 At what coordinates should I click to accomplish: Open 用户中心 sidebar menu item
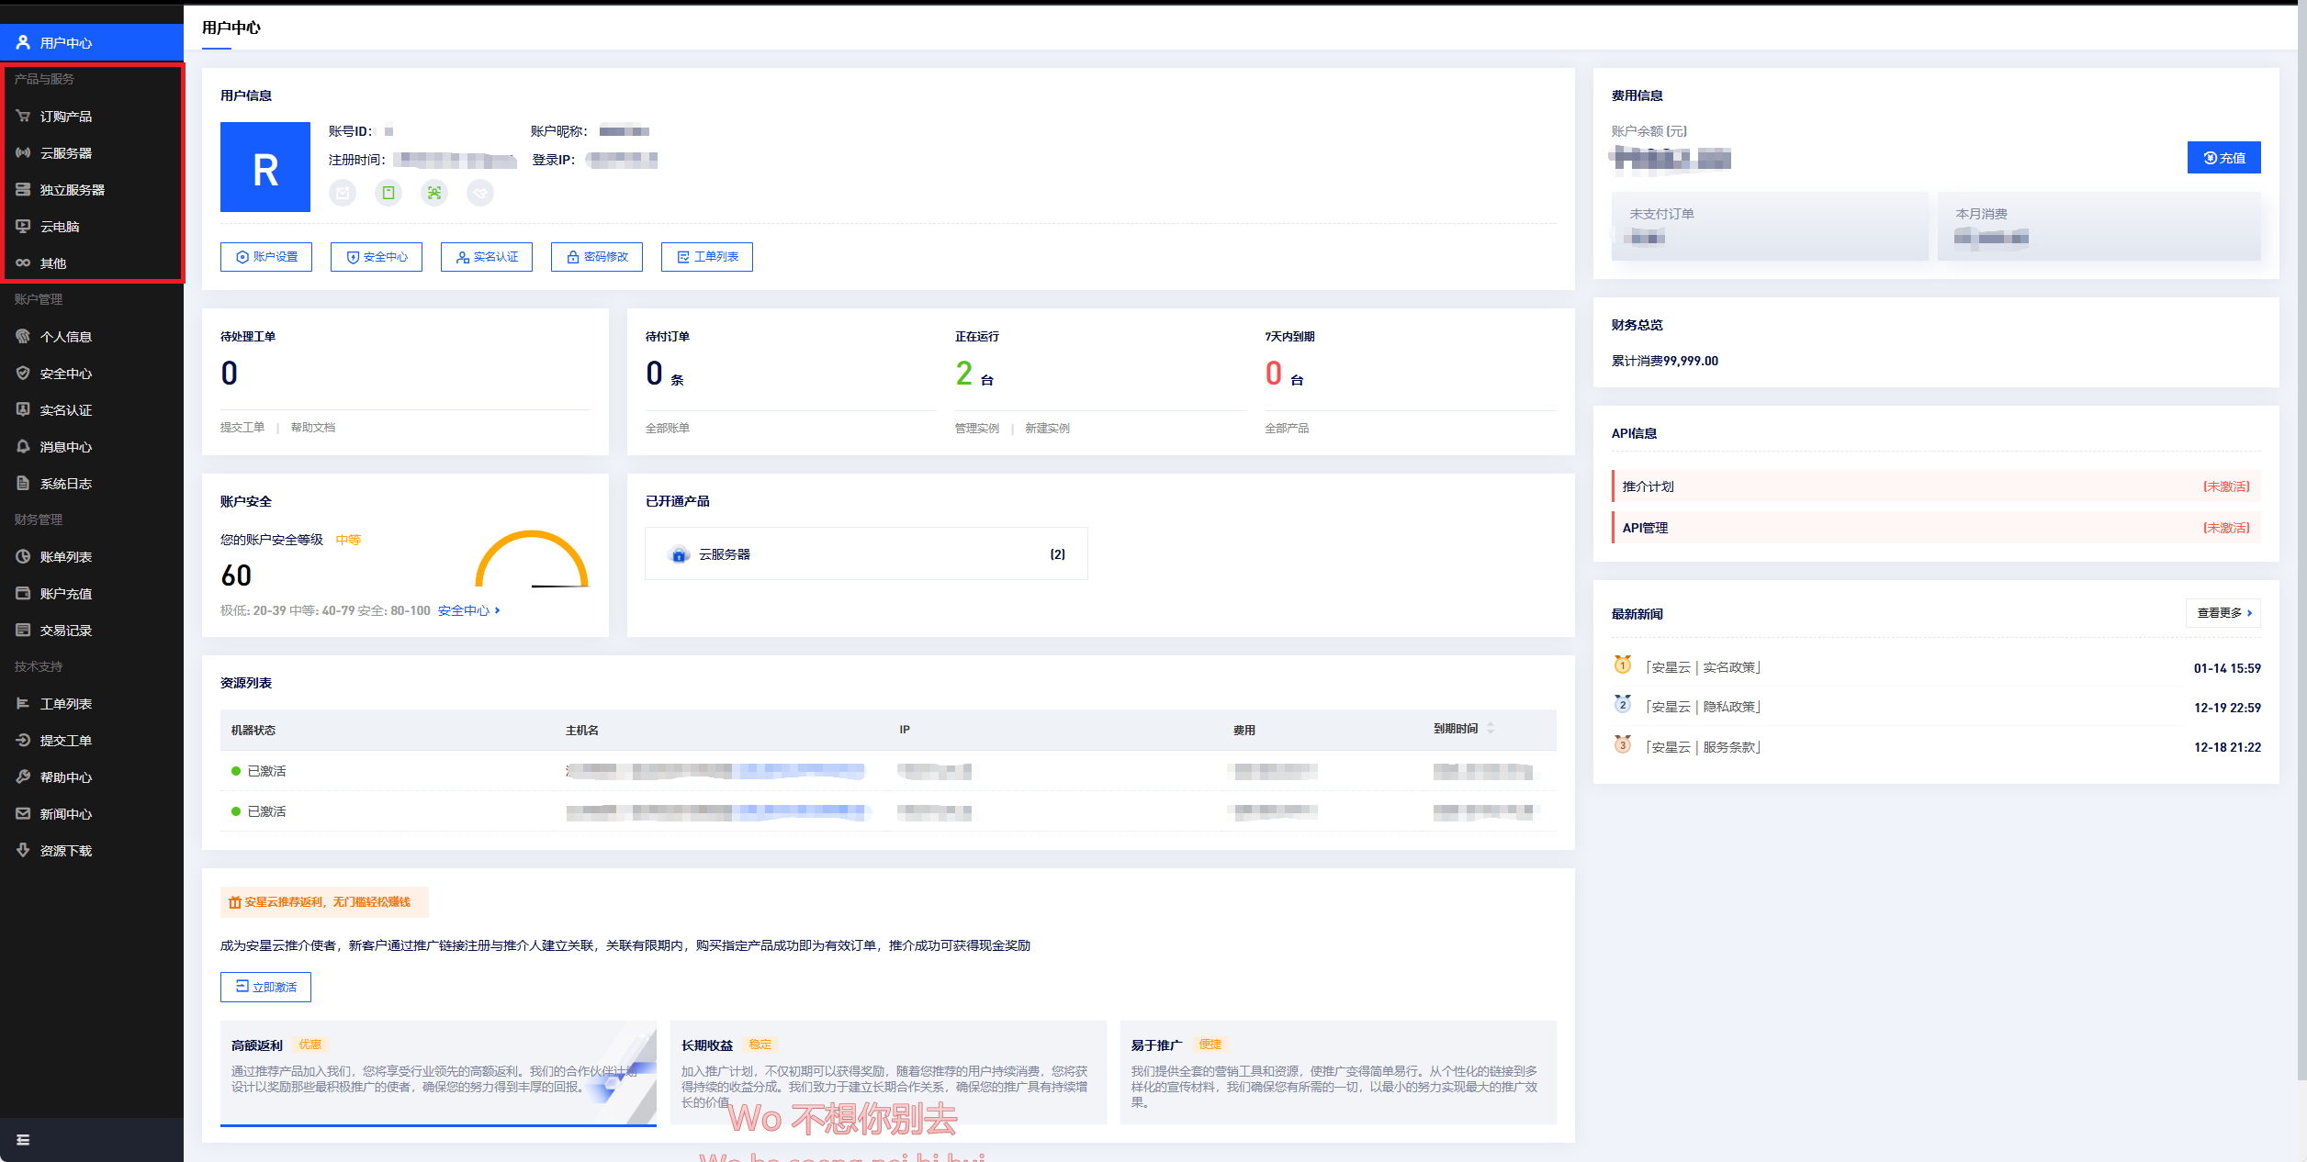[x=66, y=42]
